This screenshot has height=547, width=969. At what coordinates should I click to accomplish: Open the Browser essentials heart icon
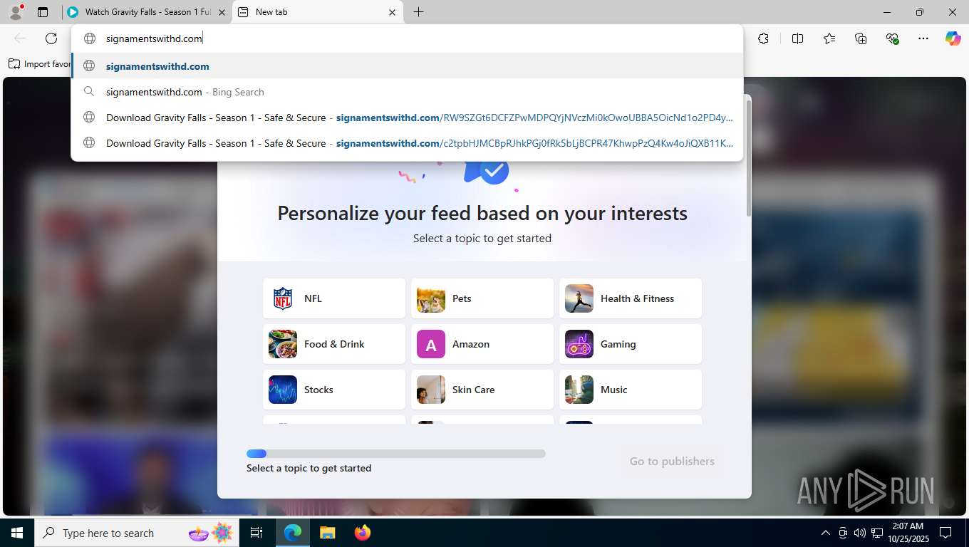coord(892,38)
